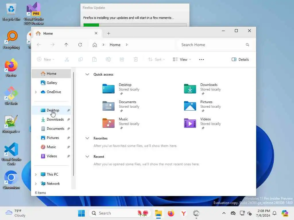Click the Refresh icon in navigation bar
294x220 pixels.
tap(80, 45)
